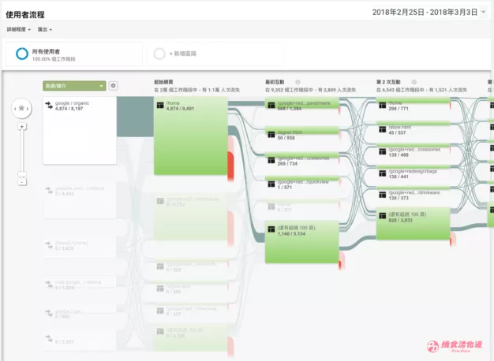Click the page icon of quickview node
The height and width of the screenshot is (361, 494).
pos(271,184)
